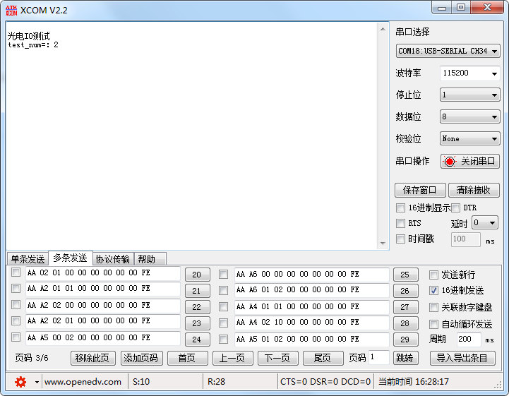Screen dimensions: 509x396
Task: Uncheck 16进制发送 checkbox
Action: [x=433, y=291]
